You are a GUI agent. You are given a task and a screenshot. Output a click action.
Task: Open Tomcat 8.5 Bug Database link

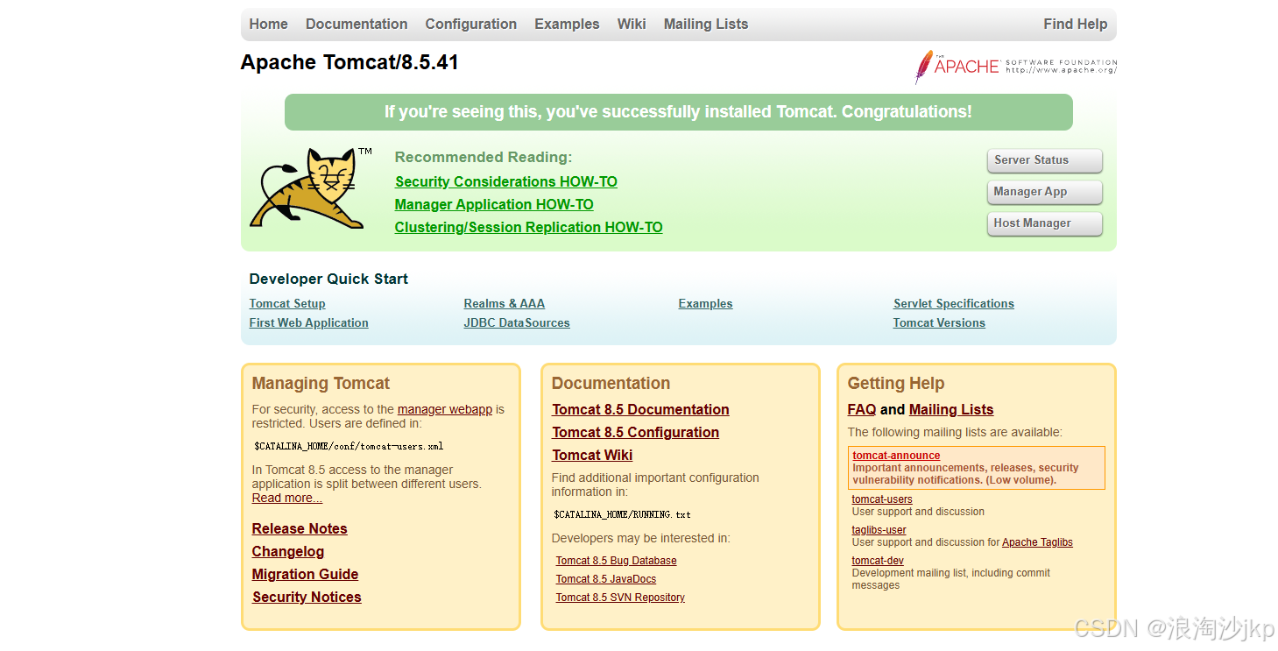coord(617,561)
